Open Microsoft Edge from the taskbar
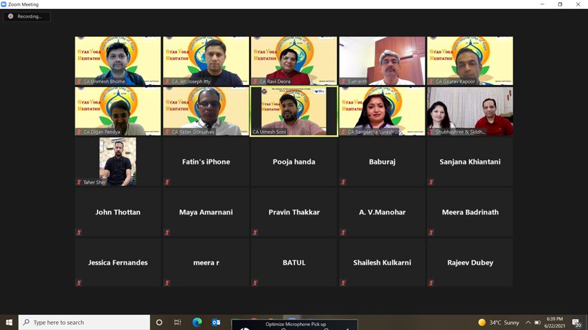 [197, 322]
